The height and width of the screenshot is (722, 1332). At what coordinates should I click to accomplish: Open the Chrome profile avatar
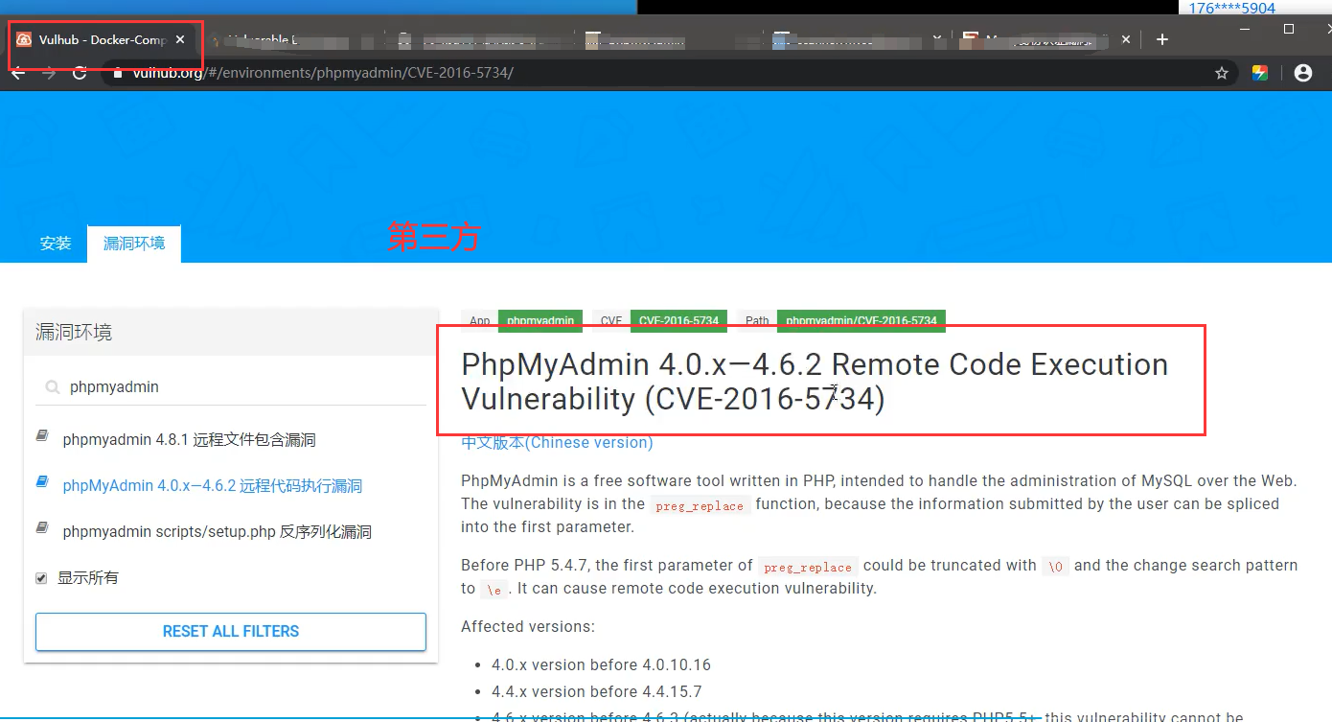[x=1302, y=73]
